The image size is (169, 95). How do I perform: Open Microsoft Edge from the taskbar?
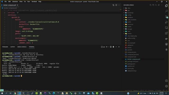(x=54, y=93)
